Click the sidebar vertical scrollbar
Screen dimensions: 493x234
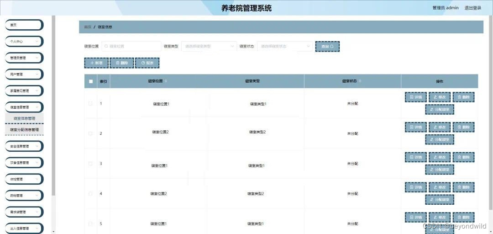(x=53, y=106)
